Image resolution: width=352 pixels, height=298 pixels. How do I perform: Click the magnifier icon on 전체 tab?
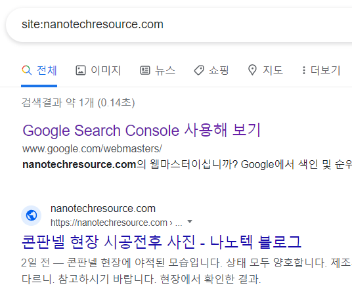point(27,70)
